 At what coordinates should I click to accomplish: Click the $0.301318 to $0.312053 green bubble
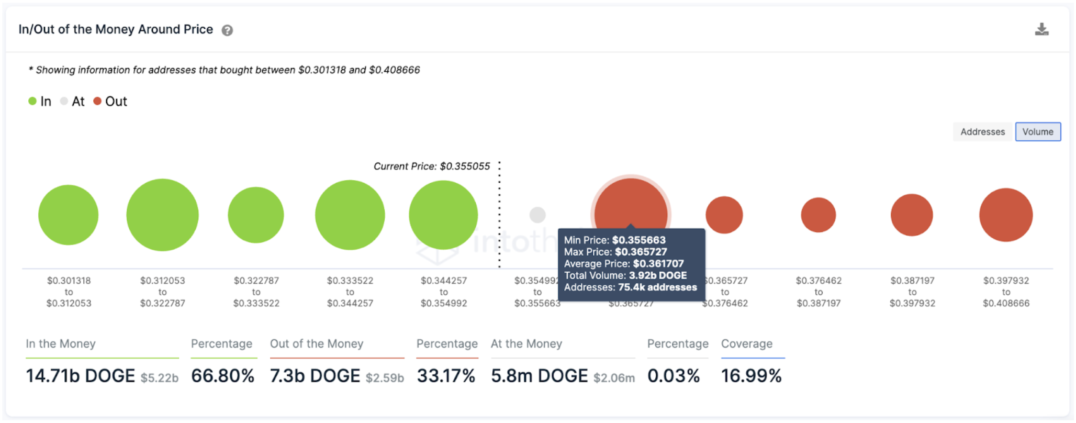coord(69,215)
